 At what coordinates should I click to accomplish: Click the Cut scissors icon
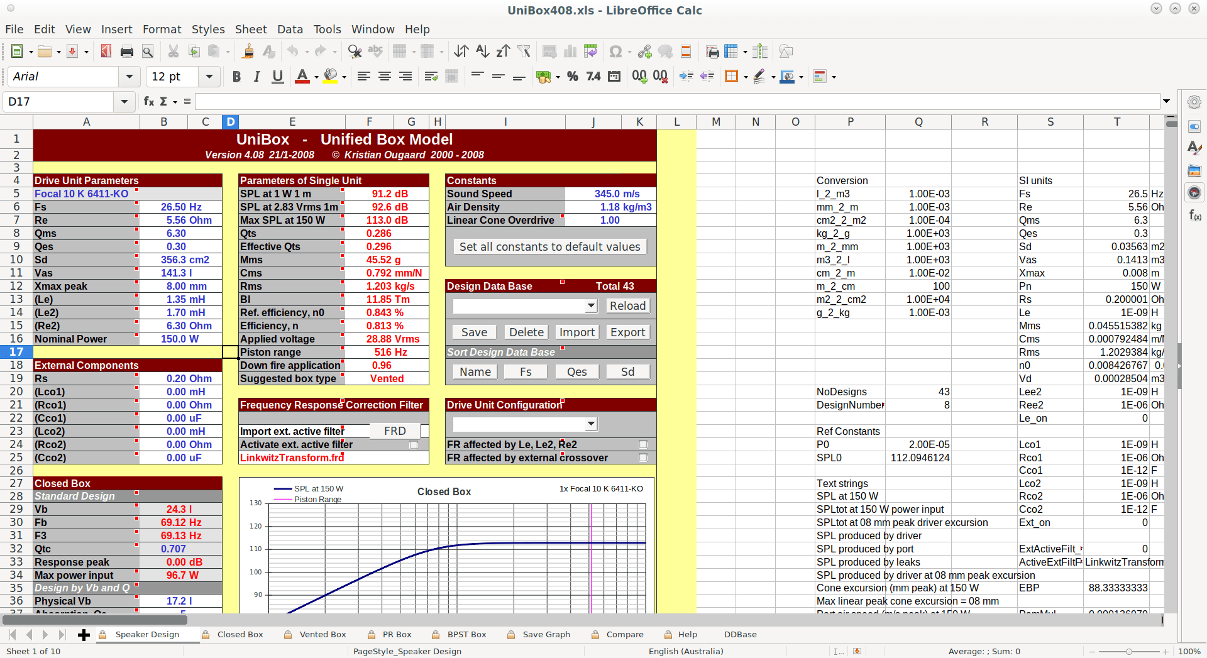pos(174,52)
